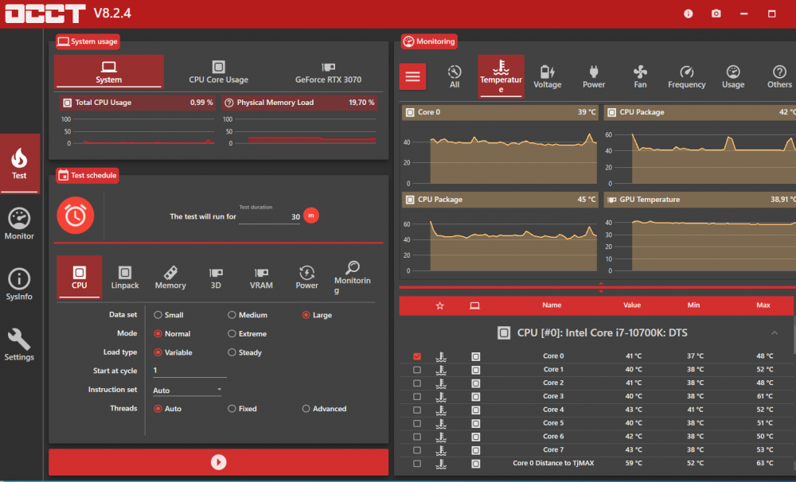Click the star favorites column header
This screenshot has width=796, height=482.
point(440,305)
